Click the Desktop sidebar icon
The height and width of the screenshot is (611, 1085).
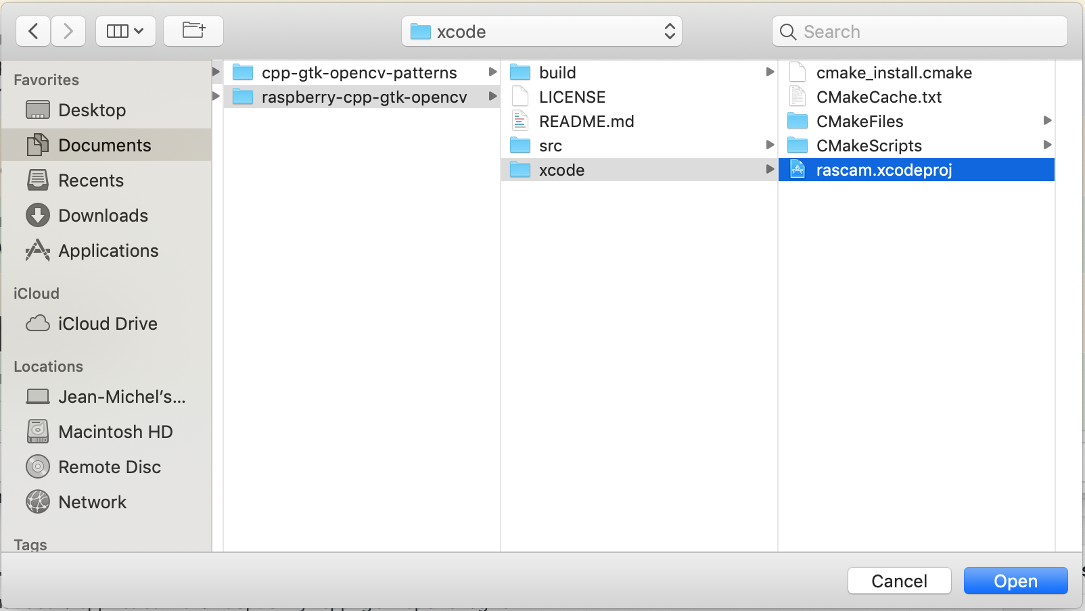[x=38, y=110]
